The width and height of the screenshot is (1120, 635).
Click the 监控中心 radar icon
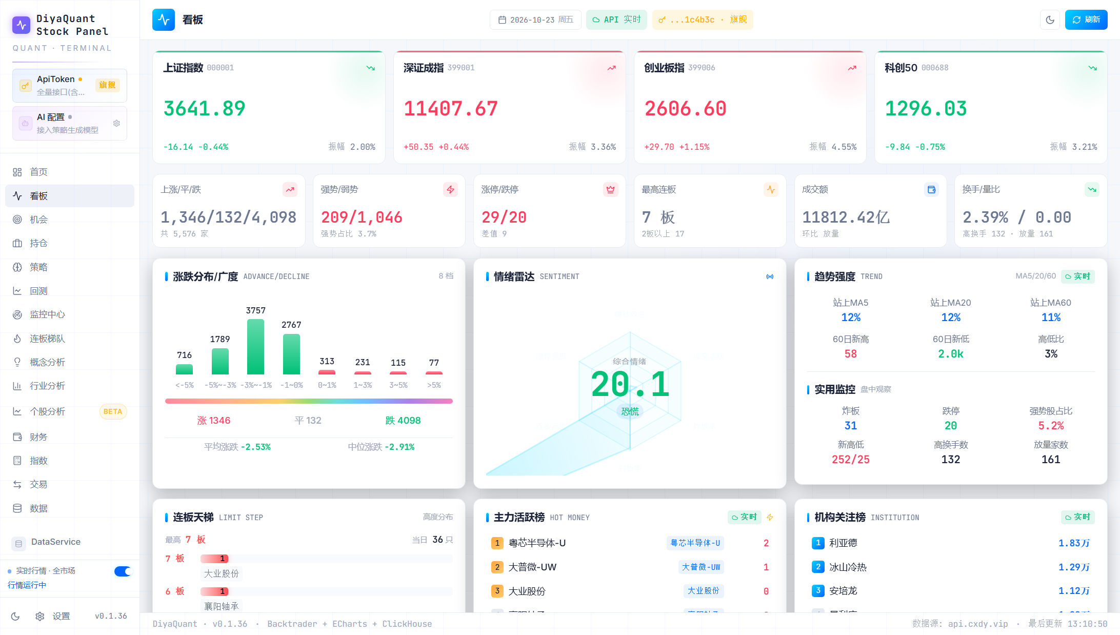(17, 314)
